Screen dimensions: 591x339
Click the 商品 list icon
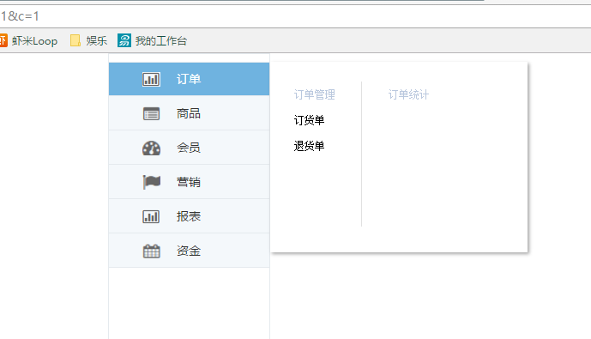click(x=151, y=113)
